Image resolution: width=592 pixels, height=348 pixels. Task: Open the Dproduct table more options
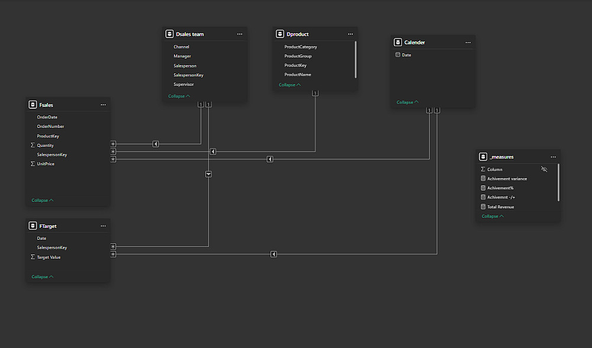tap(350, 34)
